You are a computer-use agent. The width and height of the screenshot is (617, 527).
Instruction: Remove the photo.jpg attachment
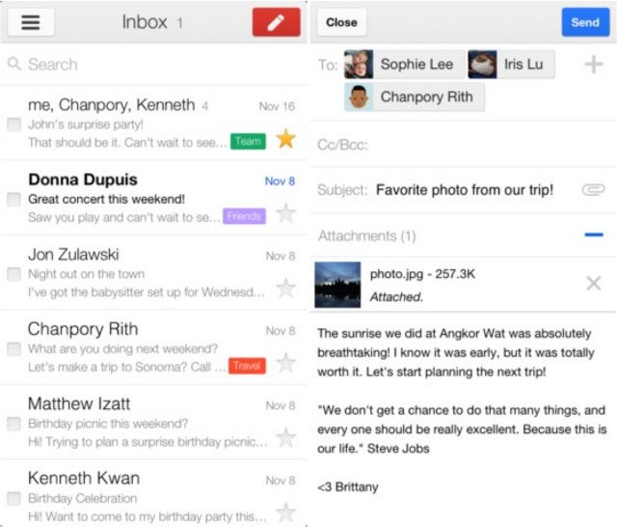[x=594, y=283]
